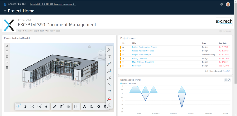The height and width of the screenshot is (116, 237).
Task: Click the Autodesk BIM 360 logo
Action: click(15, 4)
